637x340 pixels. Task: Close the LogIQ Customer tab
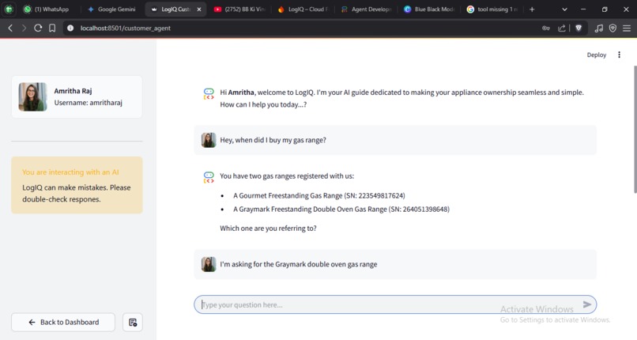click(x=199, y=9)
